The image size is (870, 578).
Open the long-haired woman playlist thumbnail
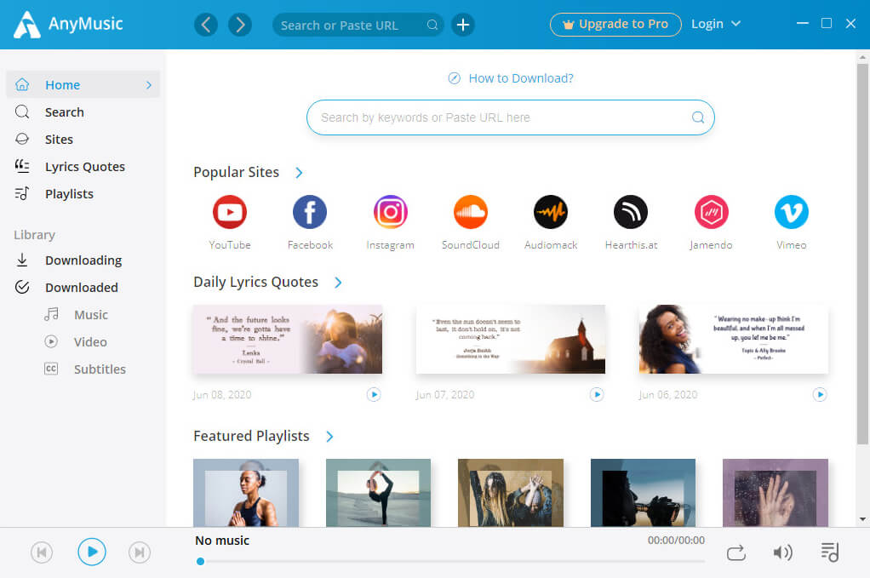pyautogui.click(x=511, y=493)
